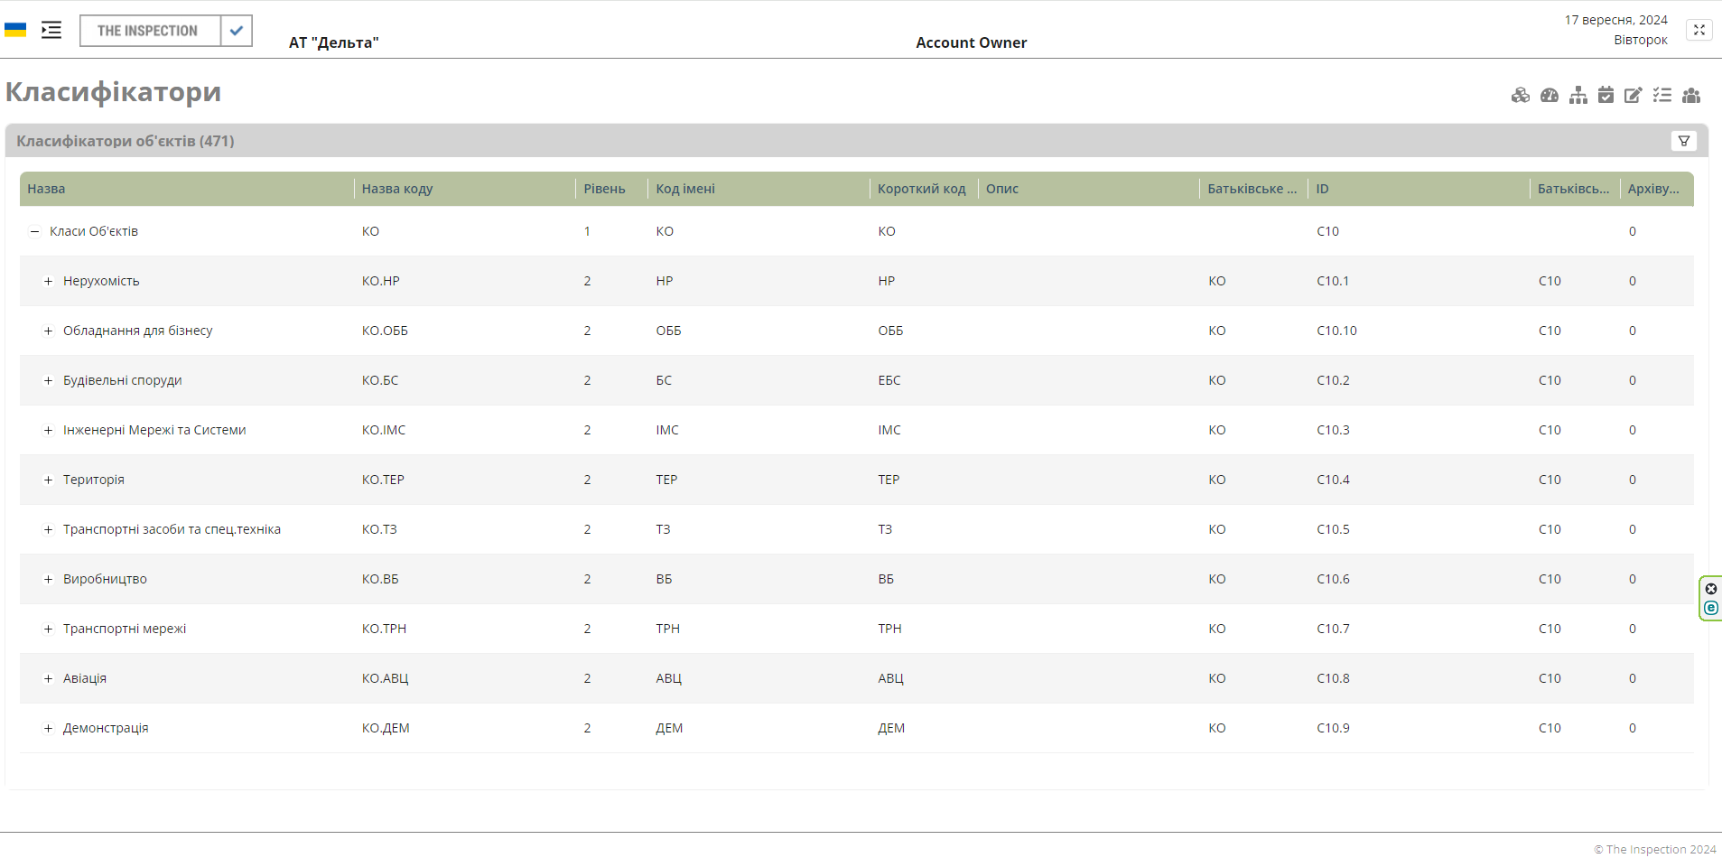This screenshot has height=858, width=1722.
Task: Click the Ukrainian flag language switcher
Action: (15, 30)
